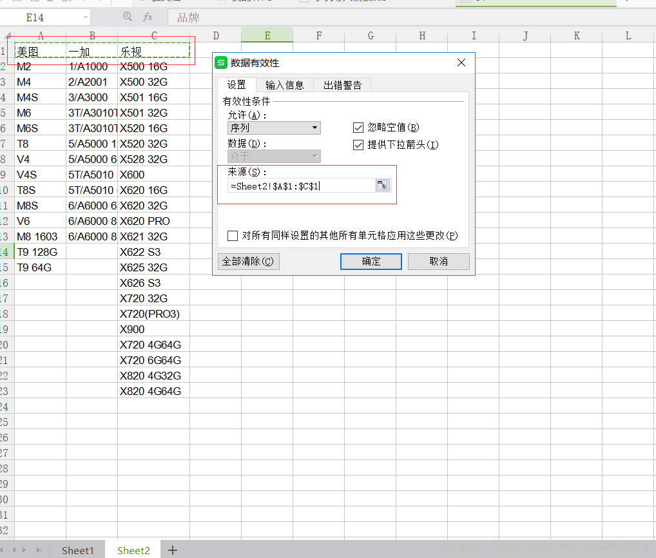
Task: Select column F header
Action: (319, 35)
